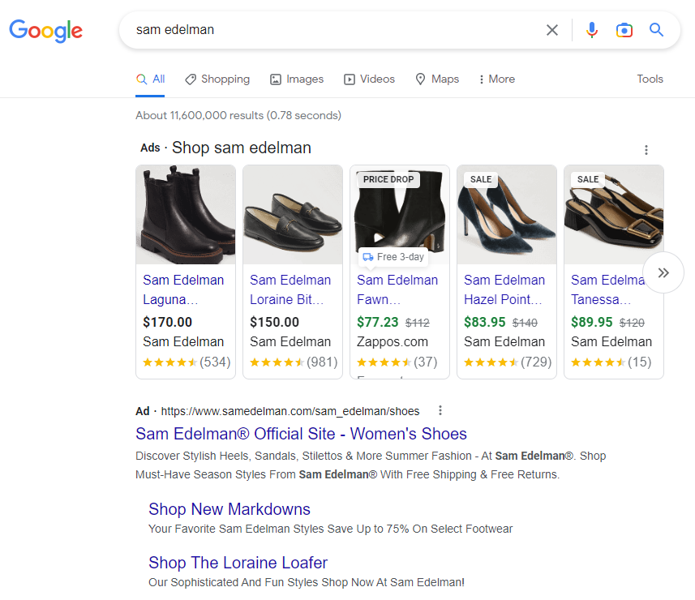Open Sam Edelman Tanessa product link
Image resolution: width=695 pixels, height=600 pixels.
(x=607, y=289)
